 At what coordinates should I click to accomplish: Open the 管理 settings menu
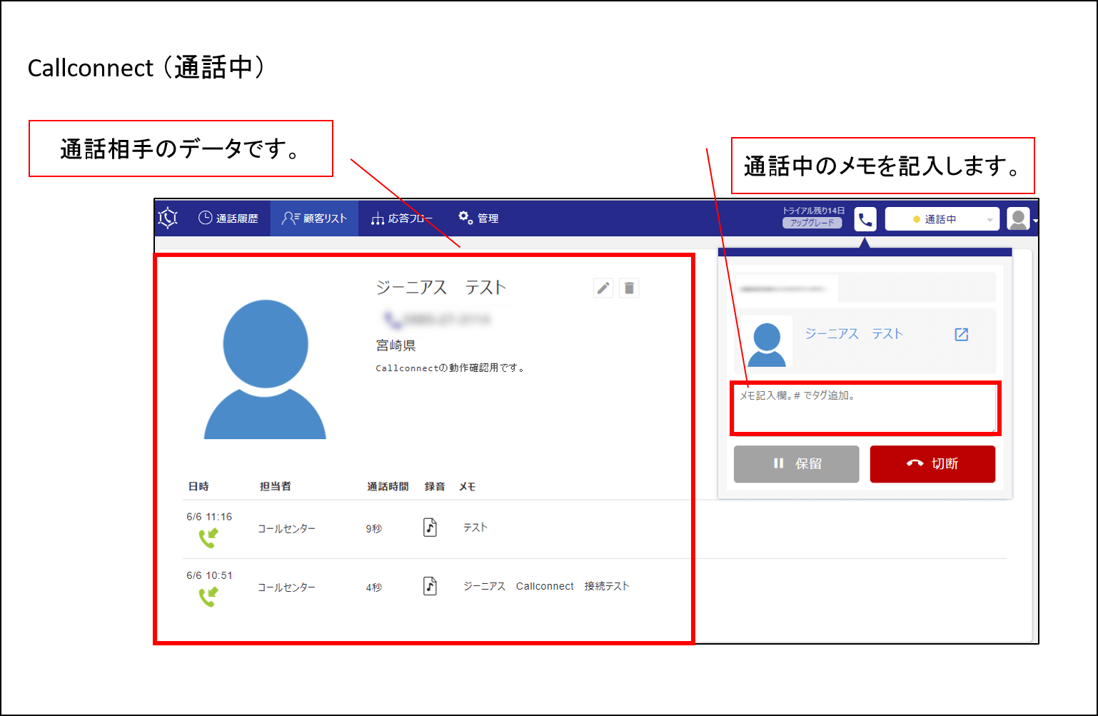click(x=479, y=218)
